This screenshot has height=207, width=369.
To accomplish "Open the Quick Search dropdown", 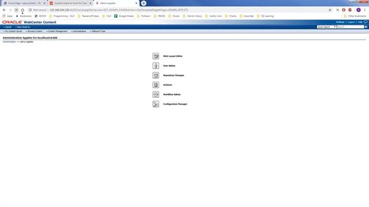I will (326, 27).
